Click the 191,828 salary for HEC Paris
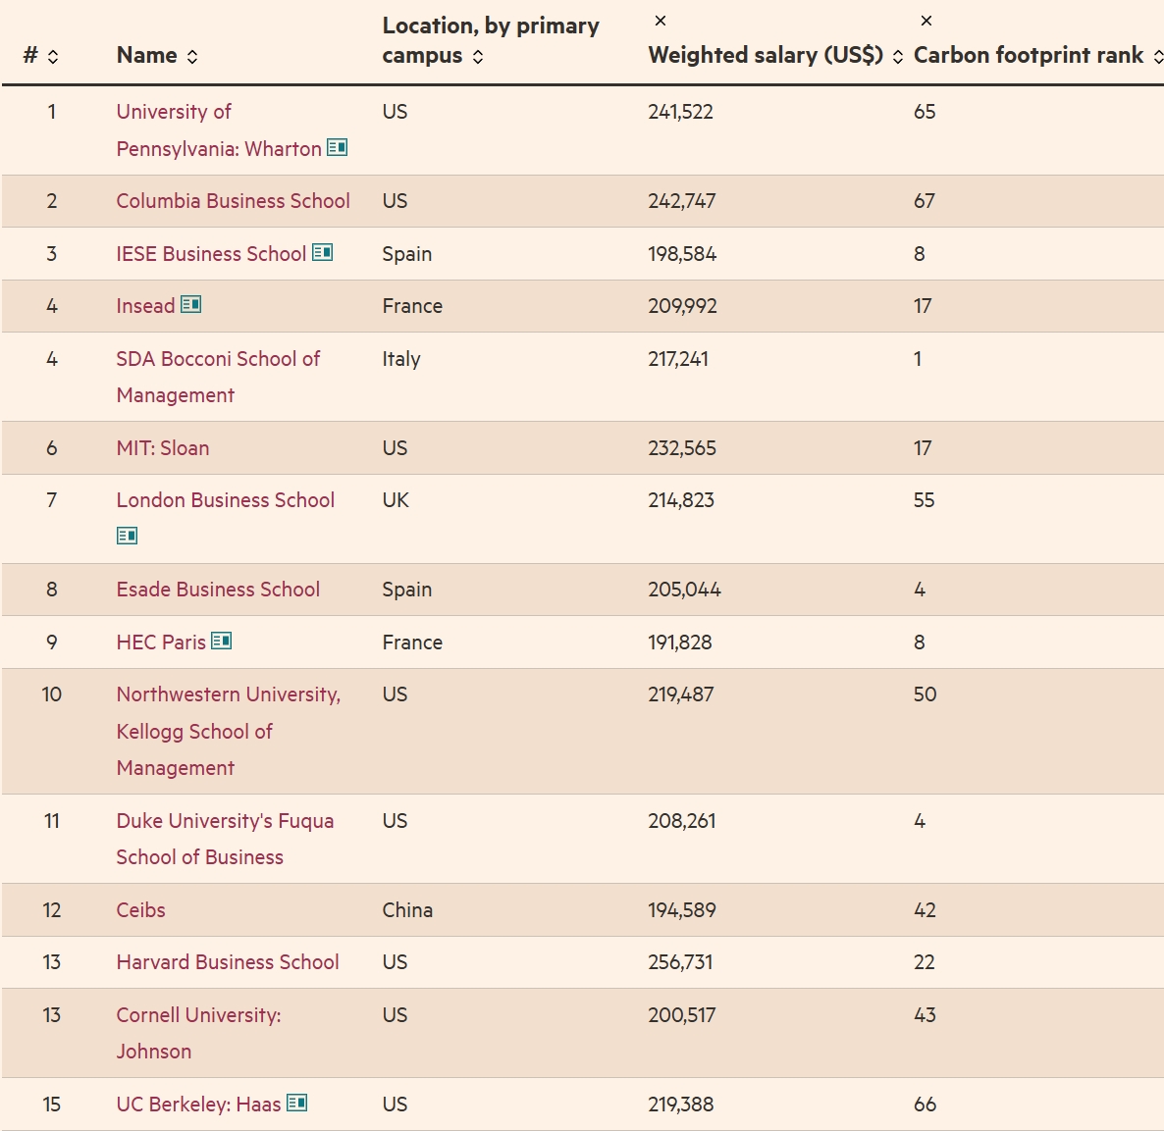 680,642
